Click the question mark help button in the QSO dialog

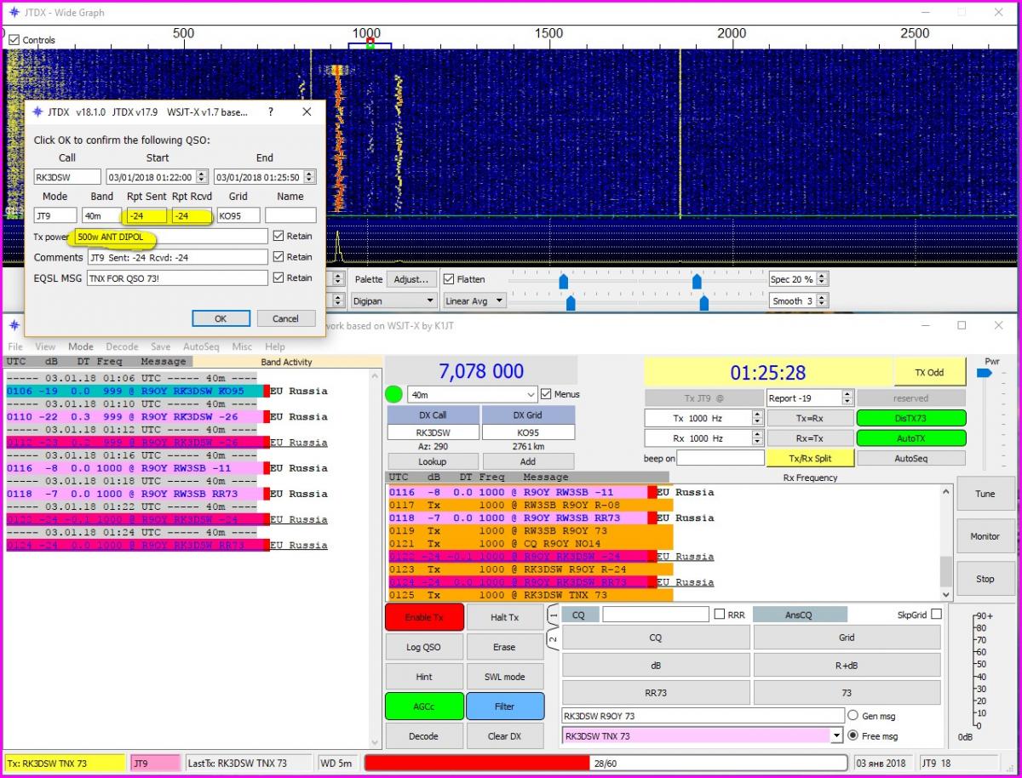point(271,112)
